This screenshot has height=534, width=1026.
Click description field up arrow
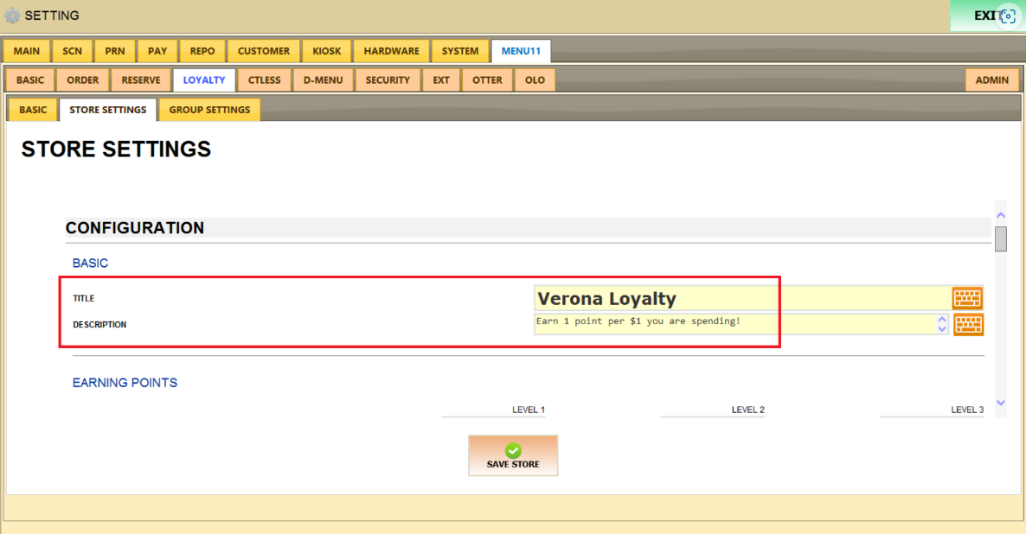tap(942, 320)
